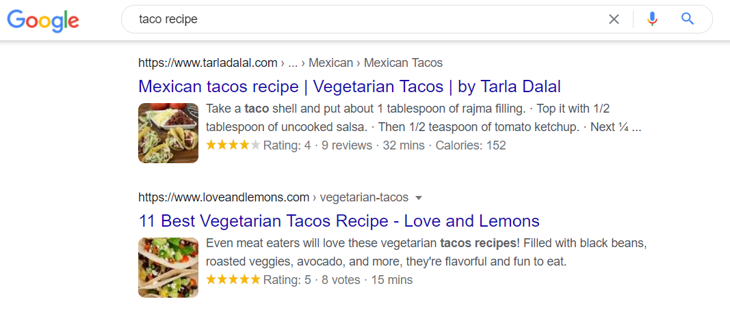Image resolution: width=730 pixels, height=312 pixels.
Task: Click the 'Calories: 152' label
Action: pos(471,145)
